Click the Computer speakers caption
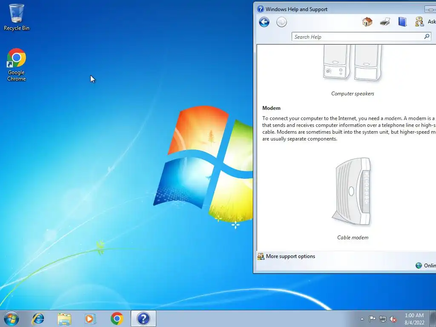The image size is (436, 327). [x=353, y=94]
